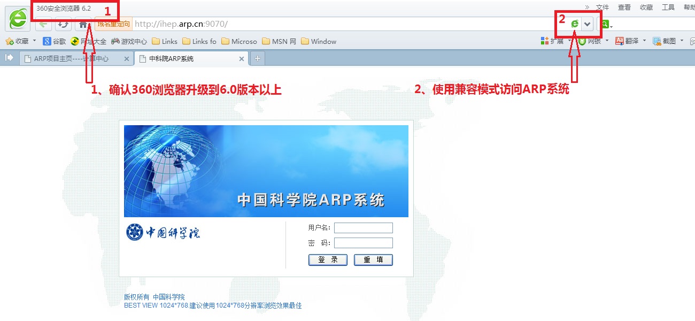This screenshot has height=321, width=695.
Task: Open the 翻译 toolbar dropdown
Action: pyautogui.click(x=644, y=41)
